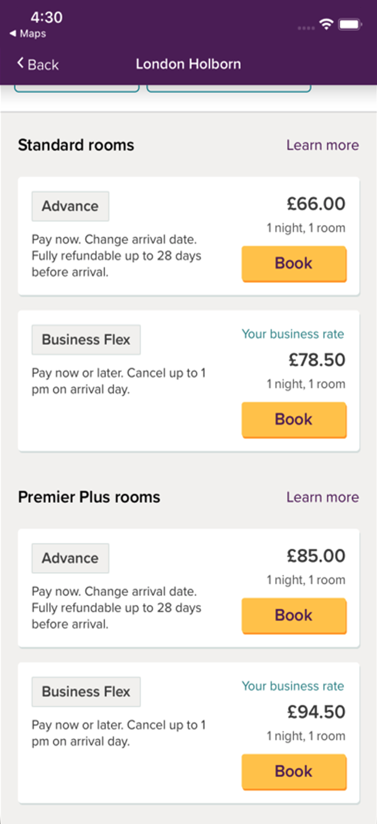The width and height of the screenshot is (377, 824).
Task: Tap the Standard rooms section heading
Action: pos(76,145)
